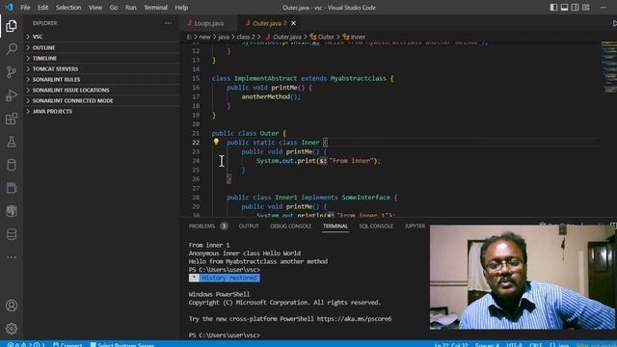Click the 'class 2' folder breadcrumb
The image size is (617, 347).
click(246, 37)
